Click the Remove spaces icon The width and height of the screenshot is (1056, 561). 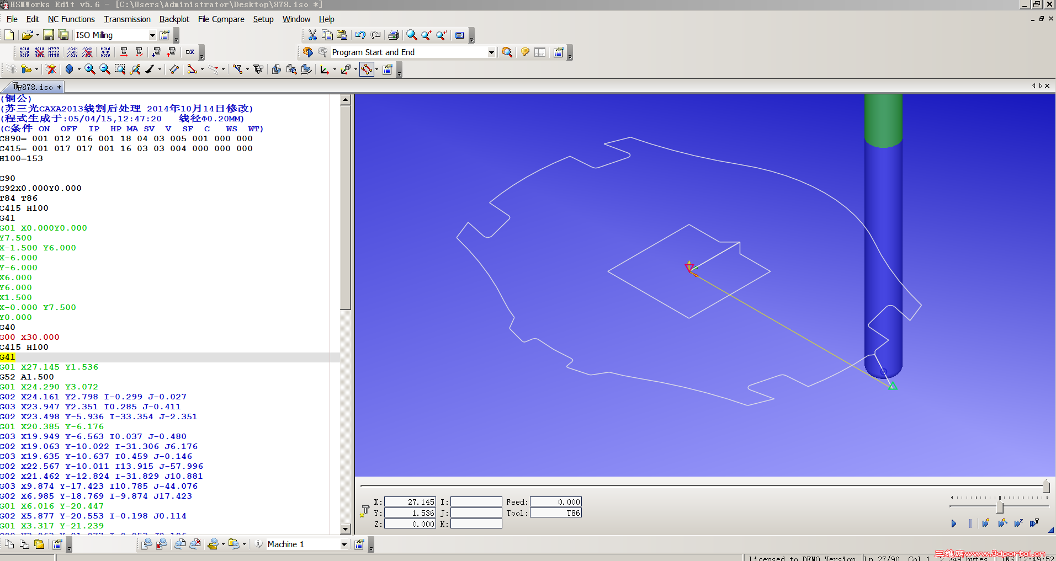[88, 52]
